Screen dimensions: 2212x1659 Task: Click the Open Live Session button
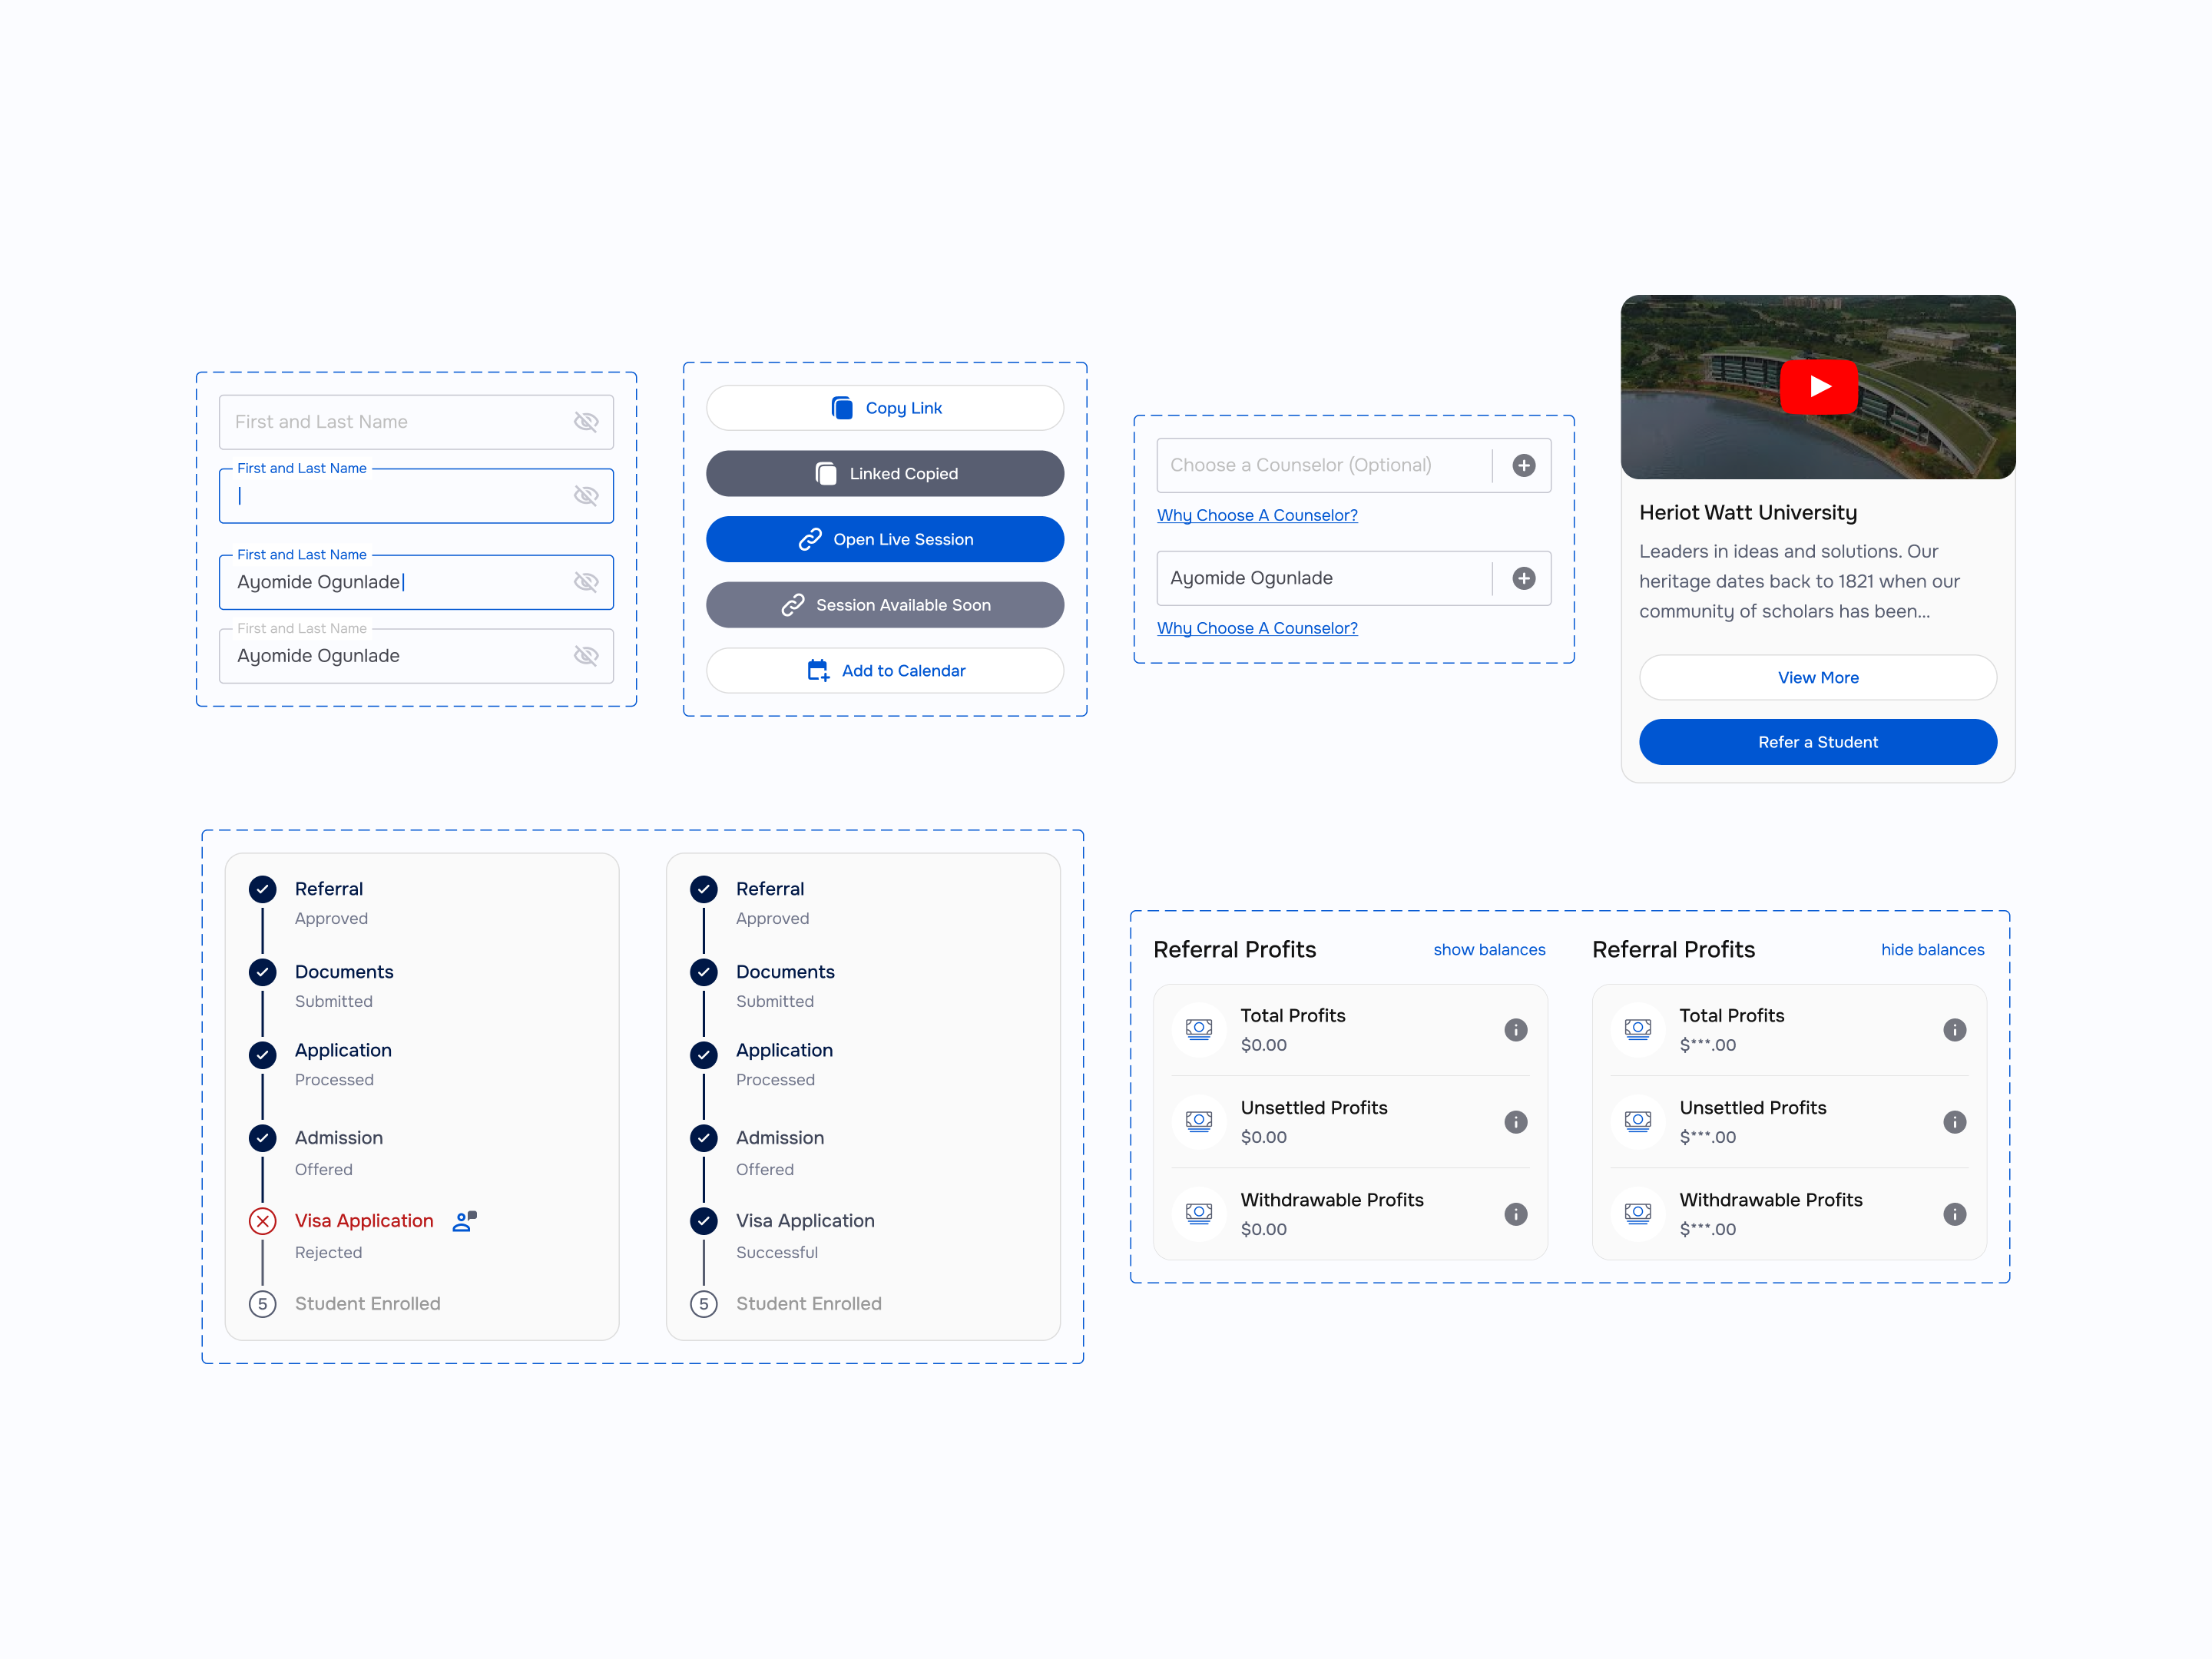(884, 539)
